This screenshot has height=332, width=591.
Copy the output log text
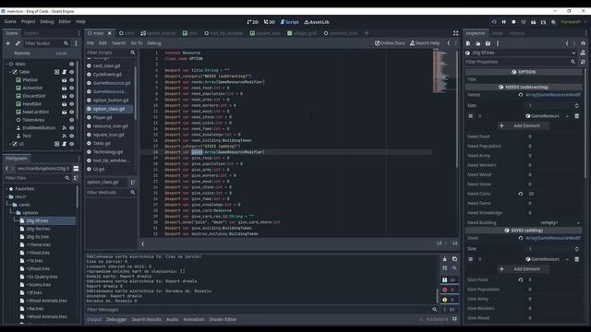(x=454, y=259)
